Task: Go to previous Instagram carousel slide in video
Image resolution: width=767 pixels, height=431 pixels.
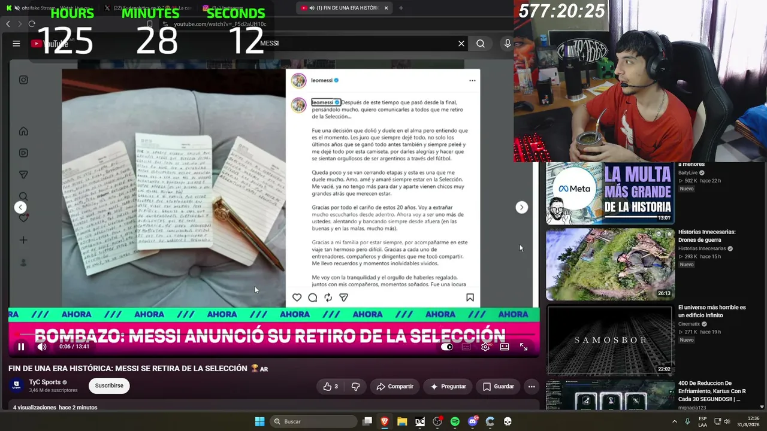Action: (20, 207)
